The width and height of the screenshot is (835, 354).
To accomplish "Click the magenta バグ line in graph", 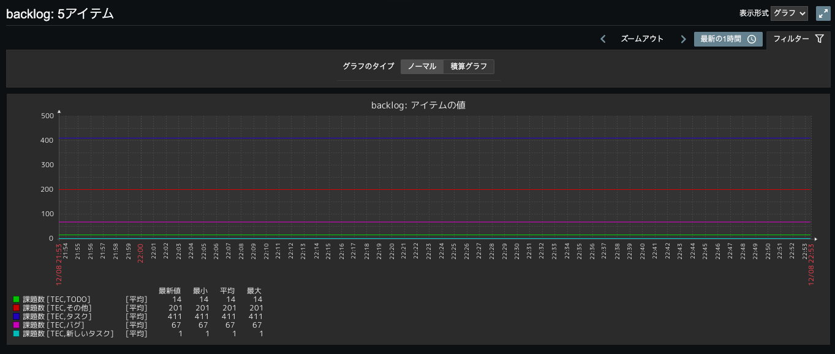I will (435, 222).
